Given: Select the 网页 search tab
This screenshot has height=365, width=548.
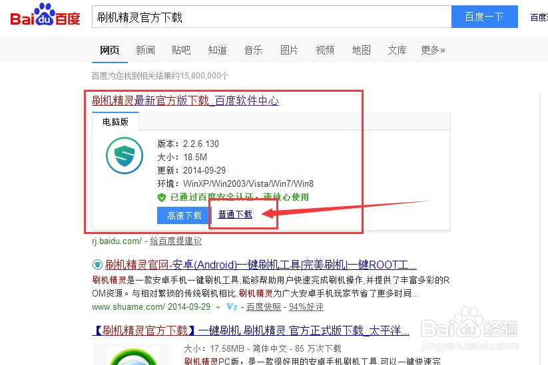Looking at the screenshot, I should [x=110, y=51].
